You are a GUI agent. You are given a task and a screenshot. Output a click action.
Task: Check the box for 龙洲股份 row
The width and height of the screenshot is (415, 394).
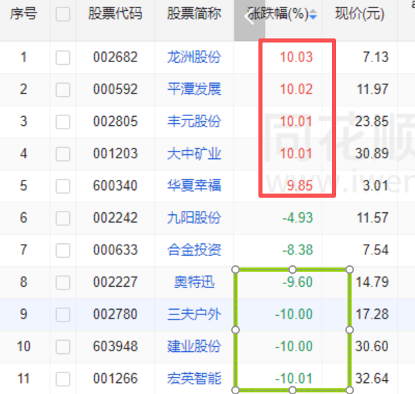pyautogui.click(x=63, y=57)
